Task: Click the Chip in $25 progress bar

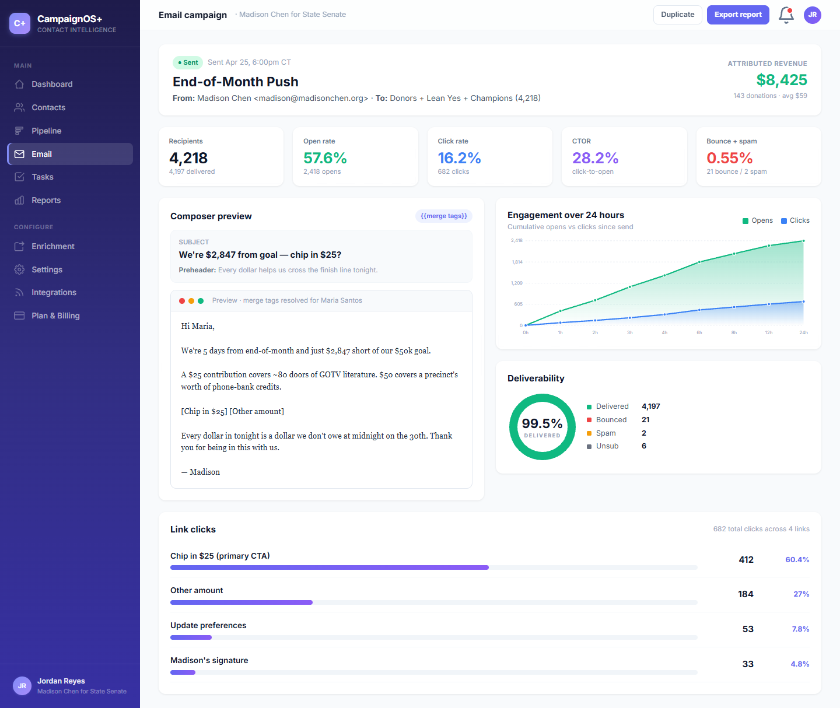Action: coord(434,567)
